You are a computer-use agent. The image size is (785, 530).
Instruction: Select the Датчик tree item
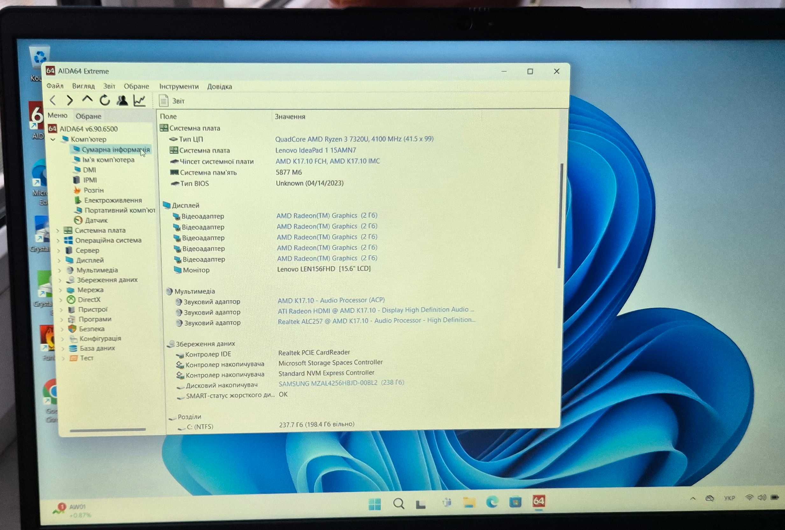click(x=91, y=220)
